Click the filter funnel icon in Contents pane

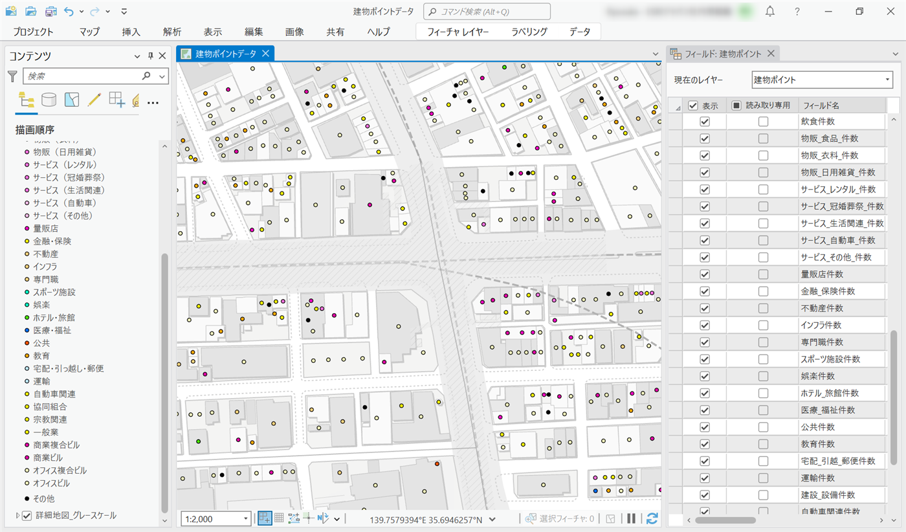12,76
